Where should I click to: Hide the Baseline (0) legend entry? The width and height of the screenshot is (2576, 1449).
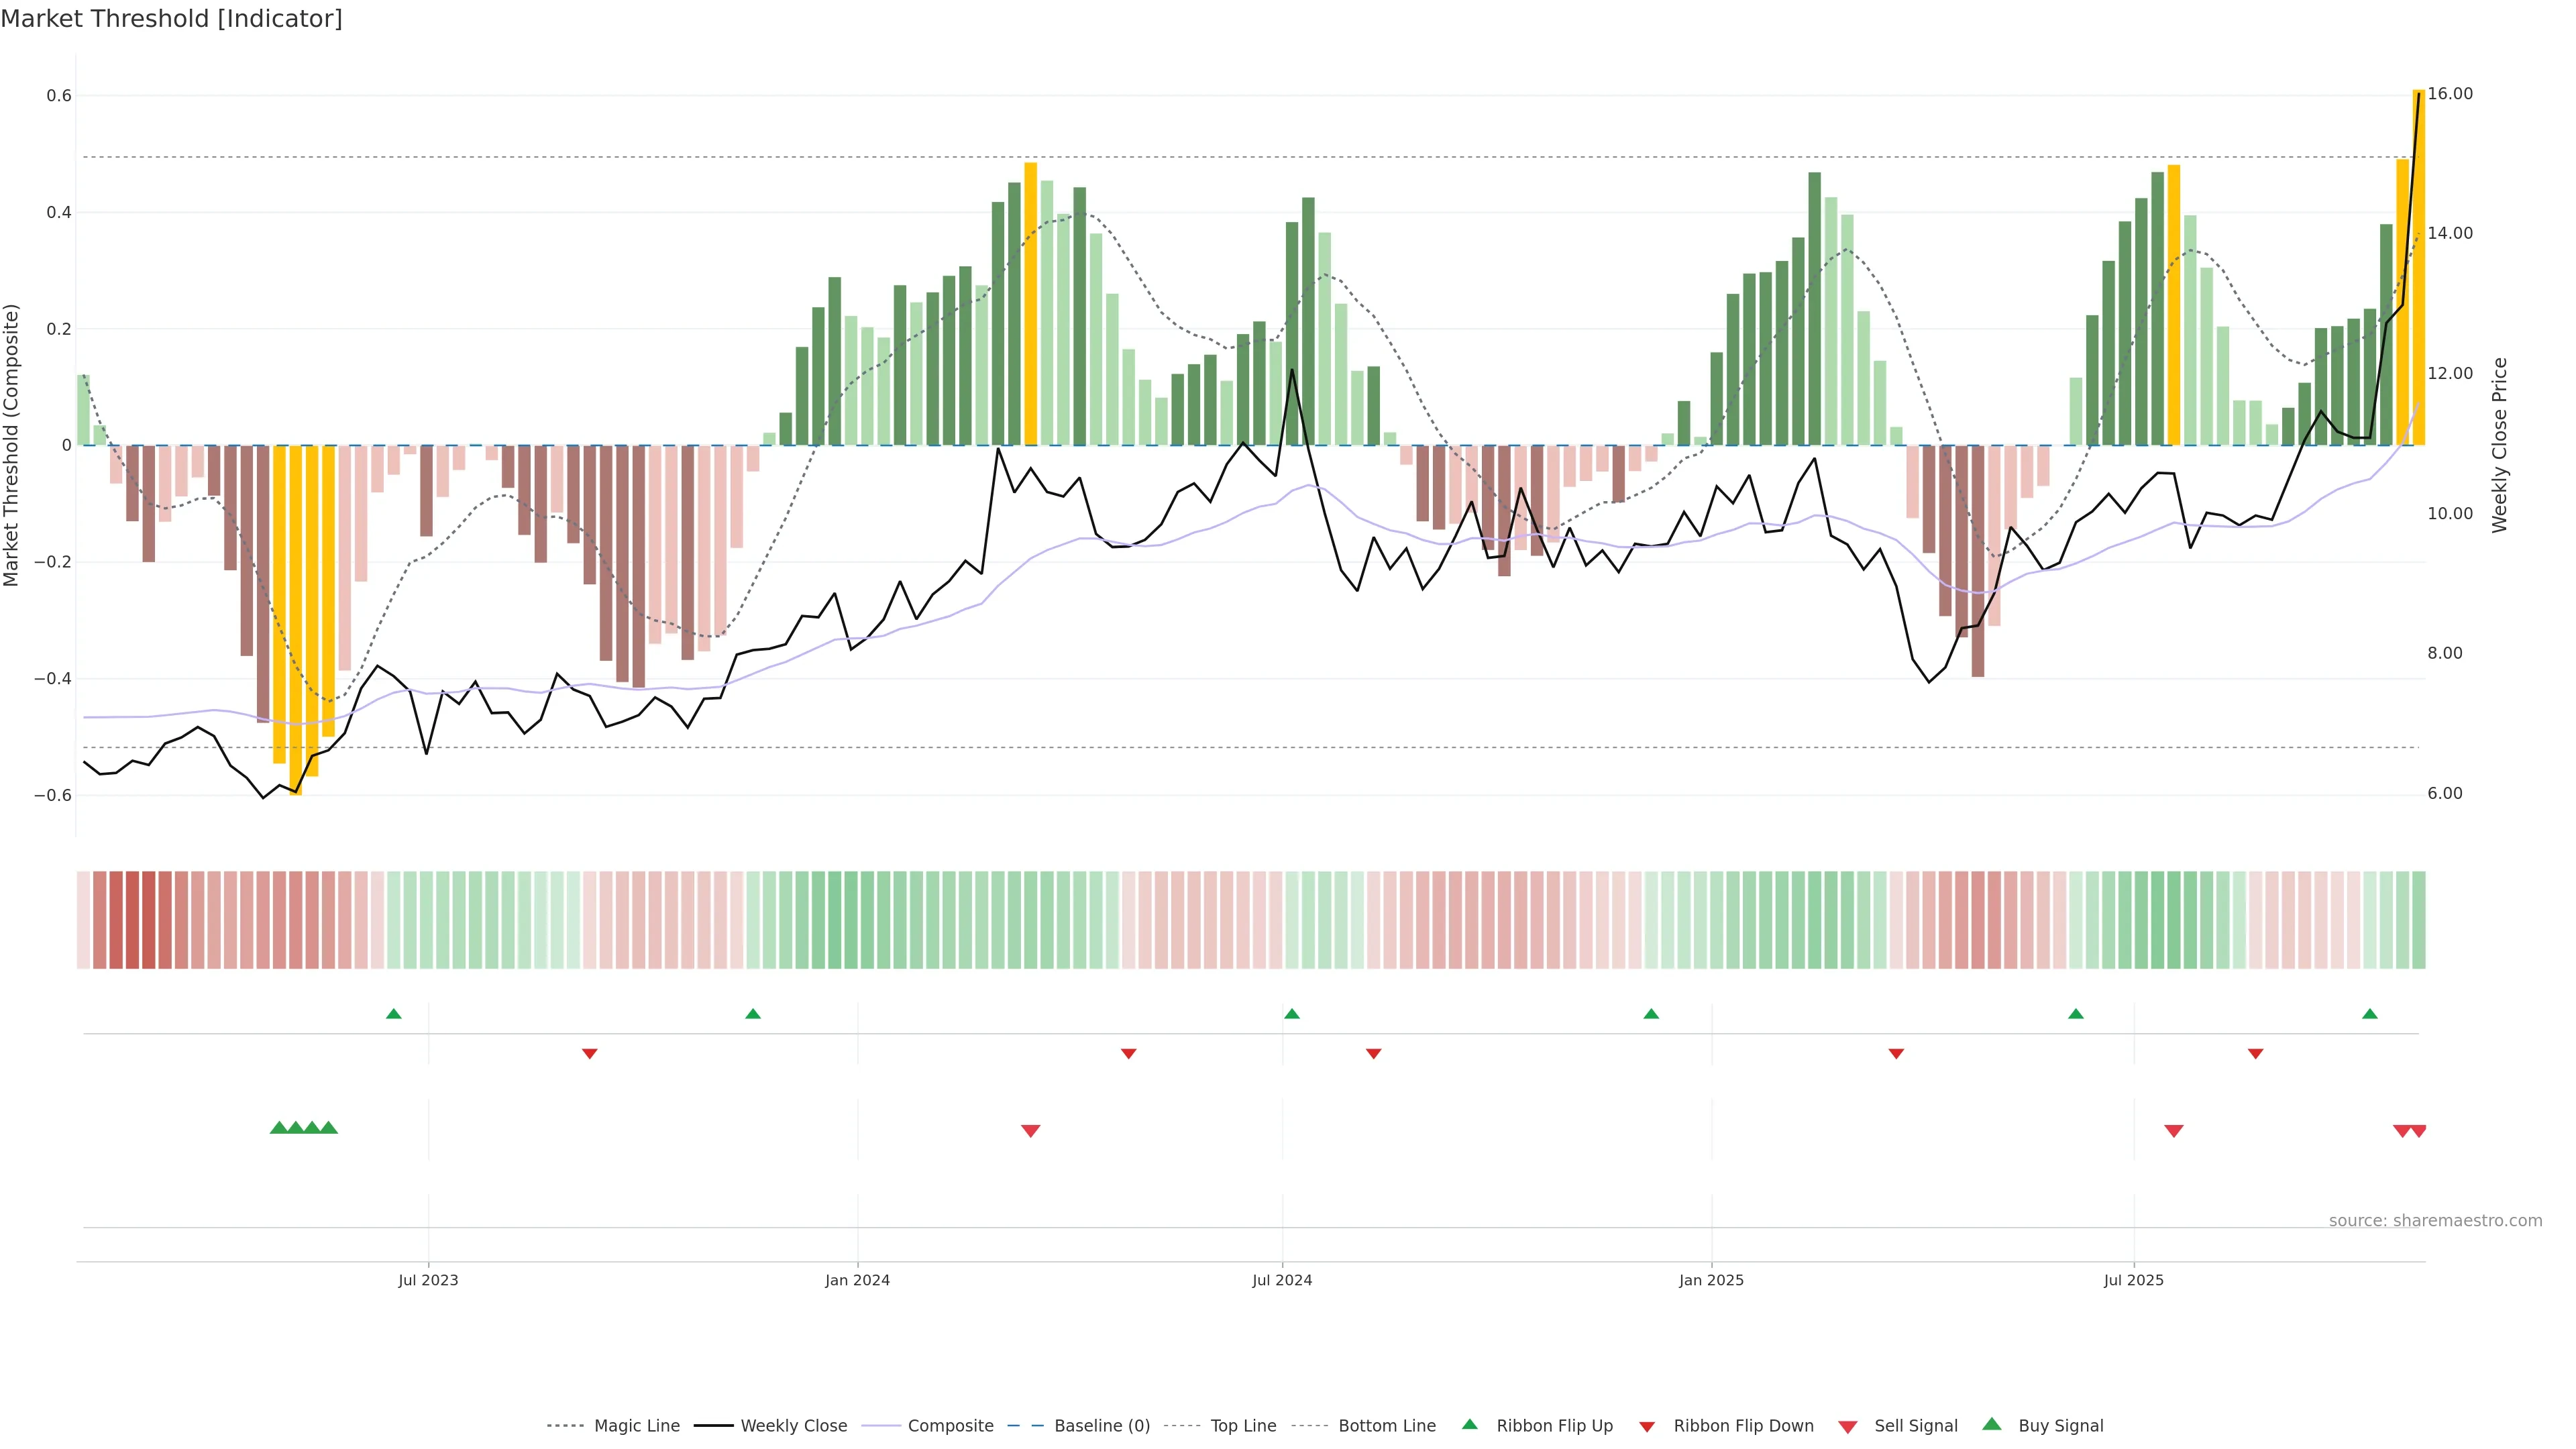(1102, 1426)
